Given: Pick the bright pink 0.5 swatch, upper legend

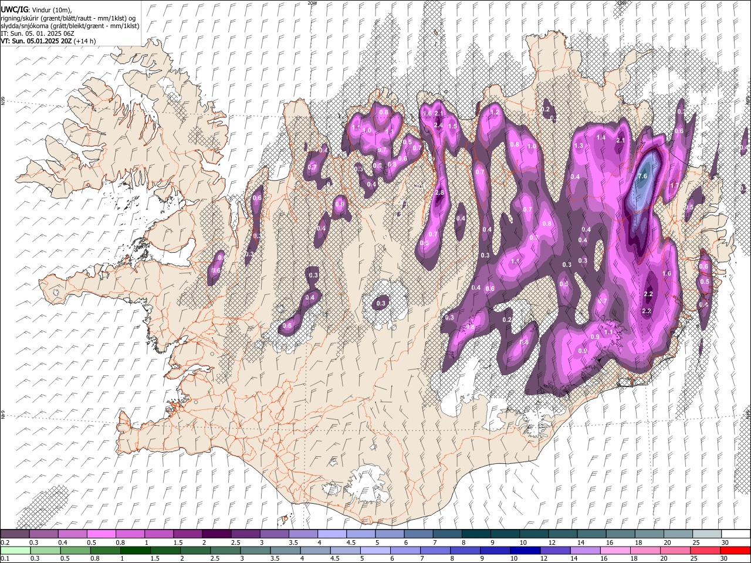Looking at the screenshot, I should point(102,534).
